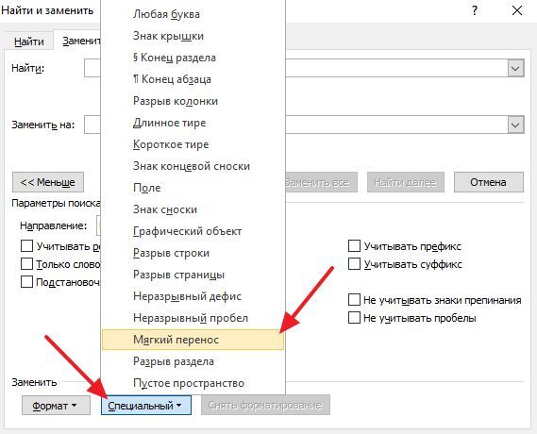This screenshot has width=537, height=434.
Task: Select Мягкий перенос from the special menu
Action: pos(193,340)
